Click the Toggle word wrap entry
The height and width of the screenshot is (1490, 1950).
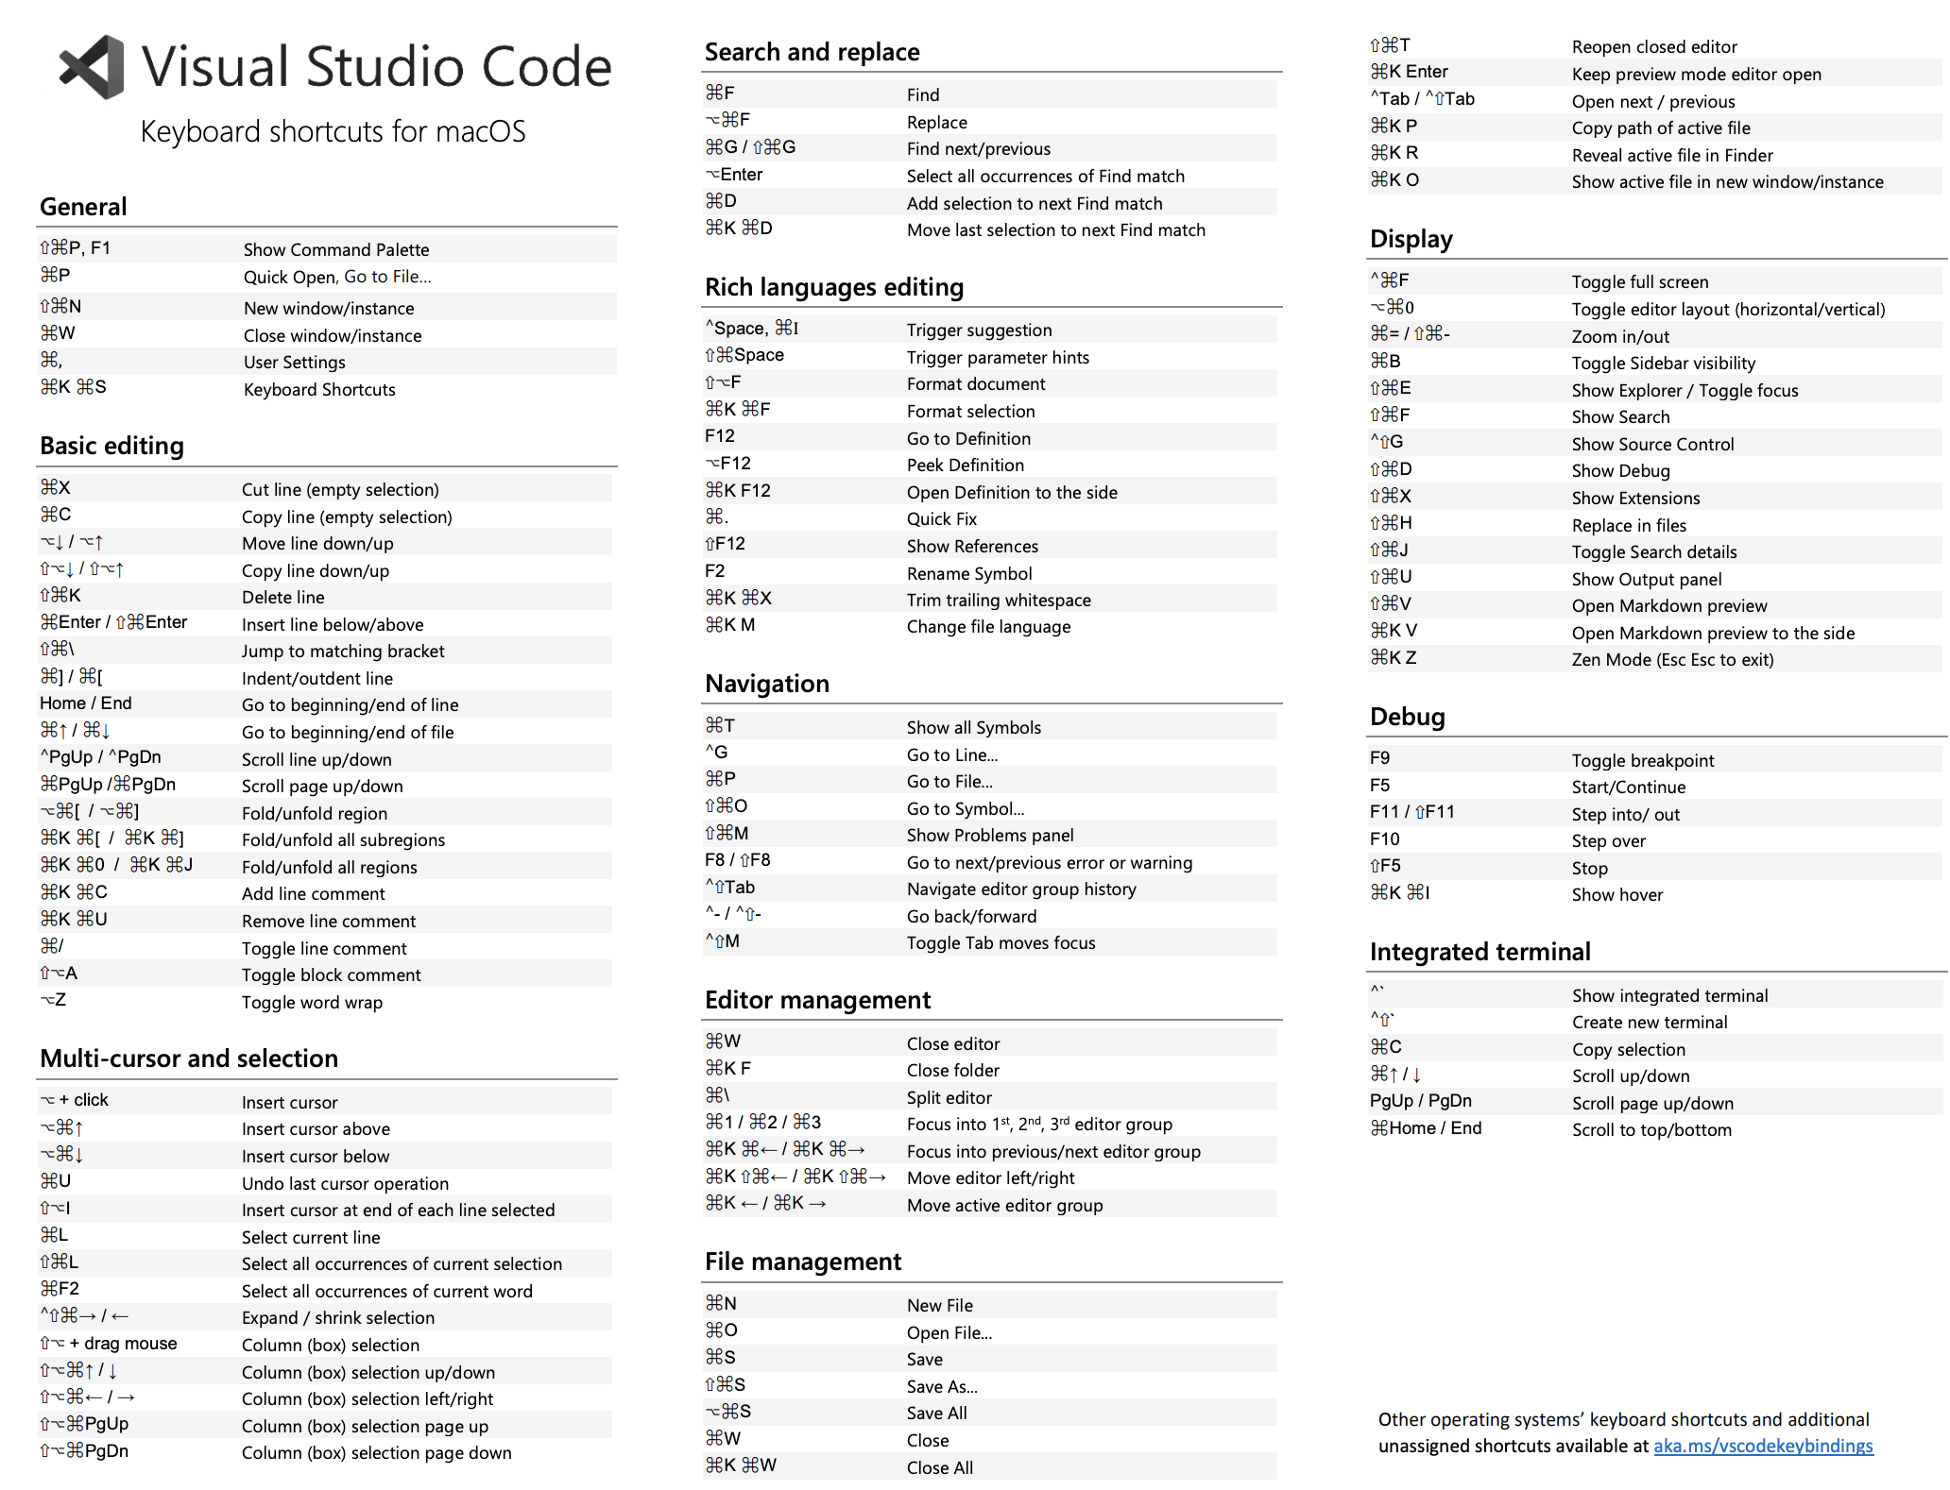click(x=312, y=1002)
